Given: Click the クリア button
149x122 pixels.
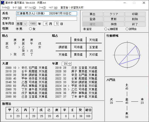Looking at the screenshot, I should (x=114, y=14).
